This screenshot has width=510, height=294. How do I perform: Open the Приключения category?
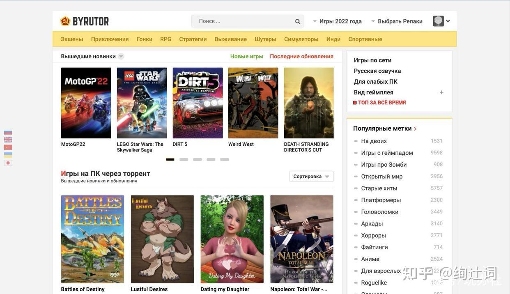[110, 39]
